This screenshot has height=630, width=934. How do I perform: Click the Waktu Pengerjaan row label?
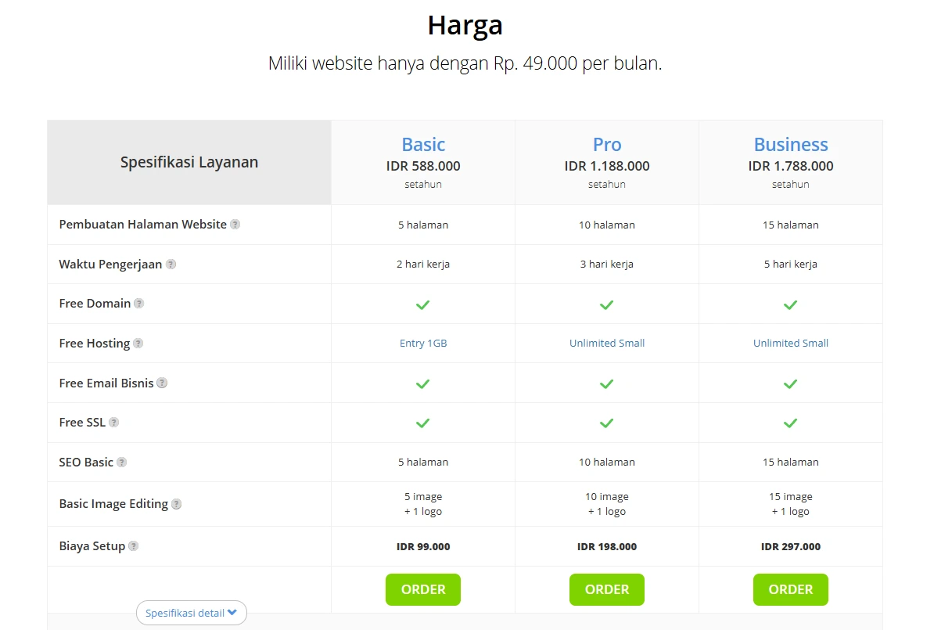[110, 265]
